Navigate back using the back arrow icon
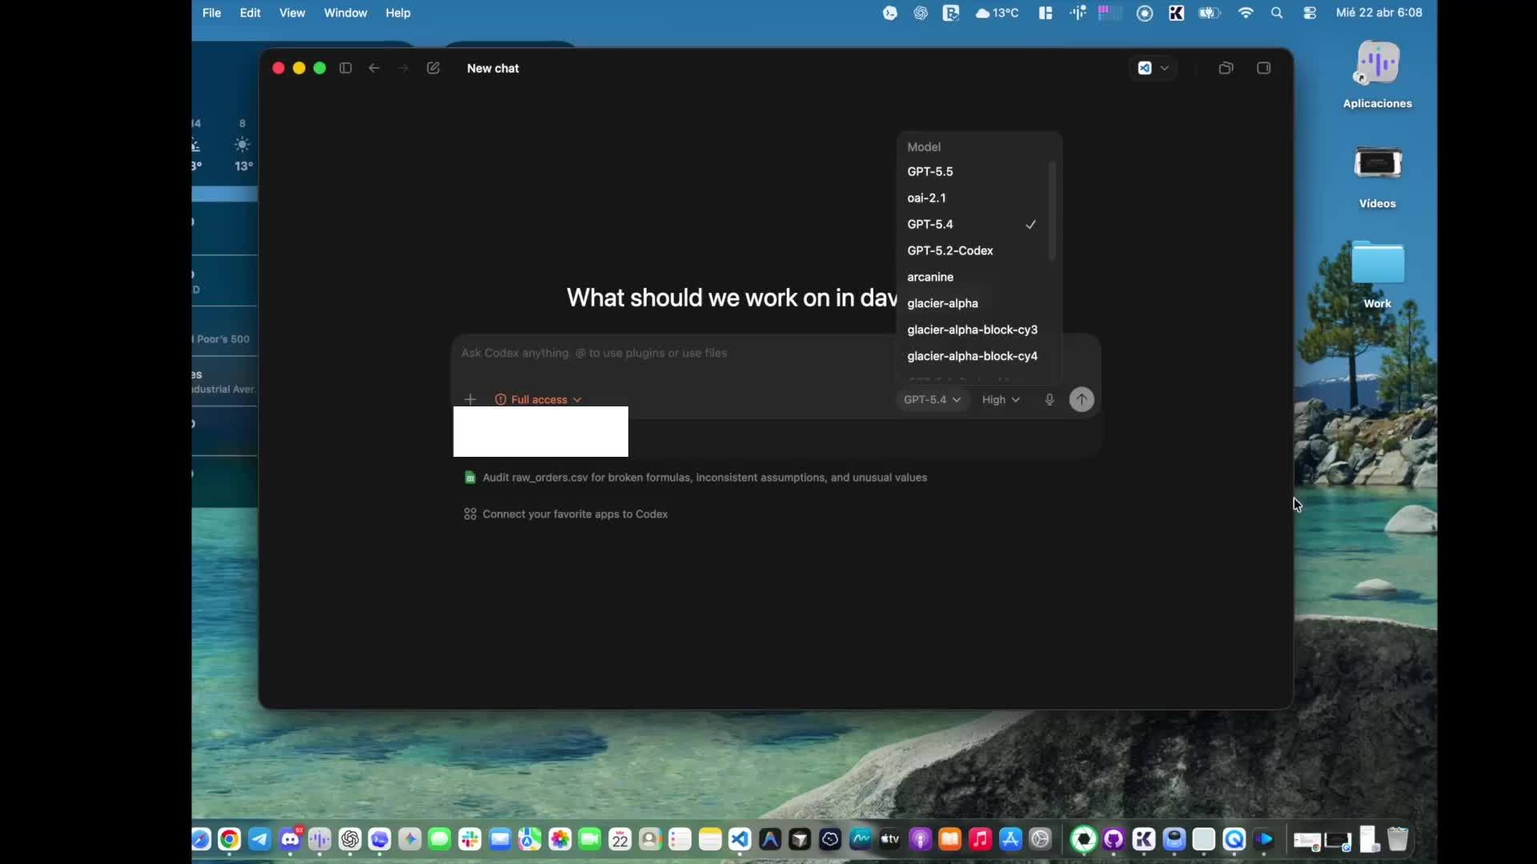Screen dimensions: 1537x864 point(374,68)
